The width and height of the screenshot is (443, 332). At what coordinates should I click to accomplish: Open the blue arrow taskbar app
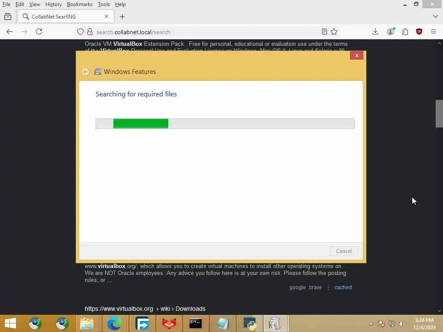tap(142, 323)
